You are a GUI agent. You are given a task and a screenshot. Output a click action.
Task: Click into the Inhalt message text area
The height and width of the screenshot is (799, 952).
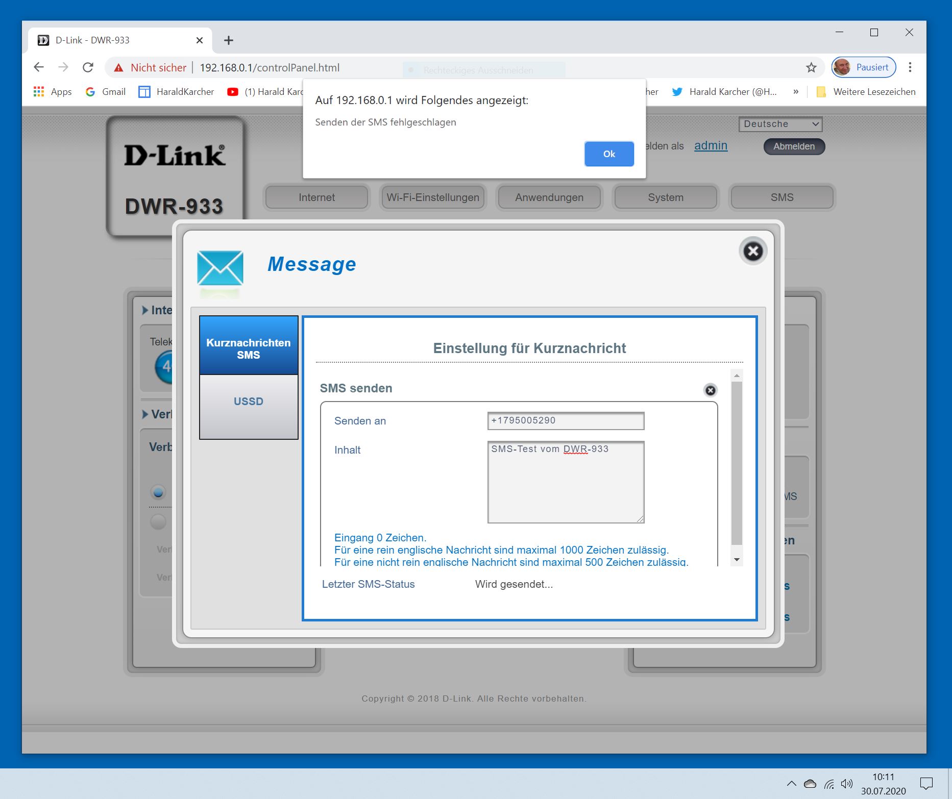(x=566, y=482)
